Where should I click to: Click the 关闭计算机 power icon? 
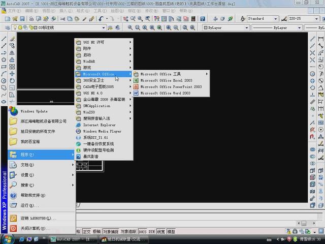pyautogui.click(x=13, y=228)
